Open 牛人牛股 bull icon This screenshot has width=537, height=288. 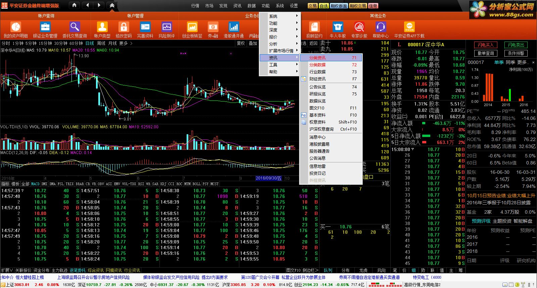pos(338,27)
